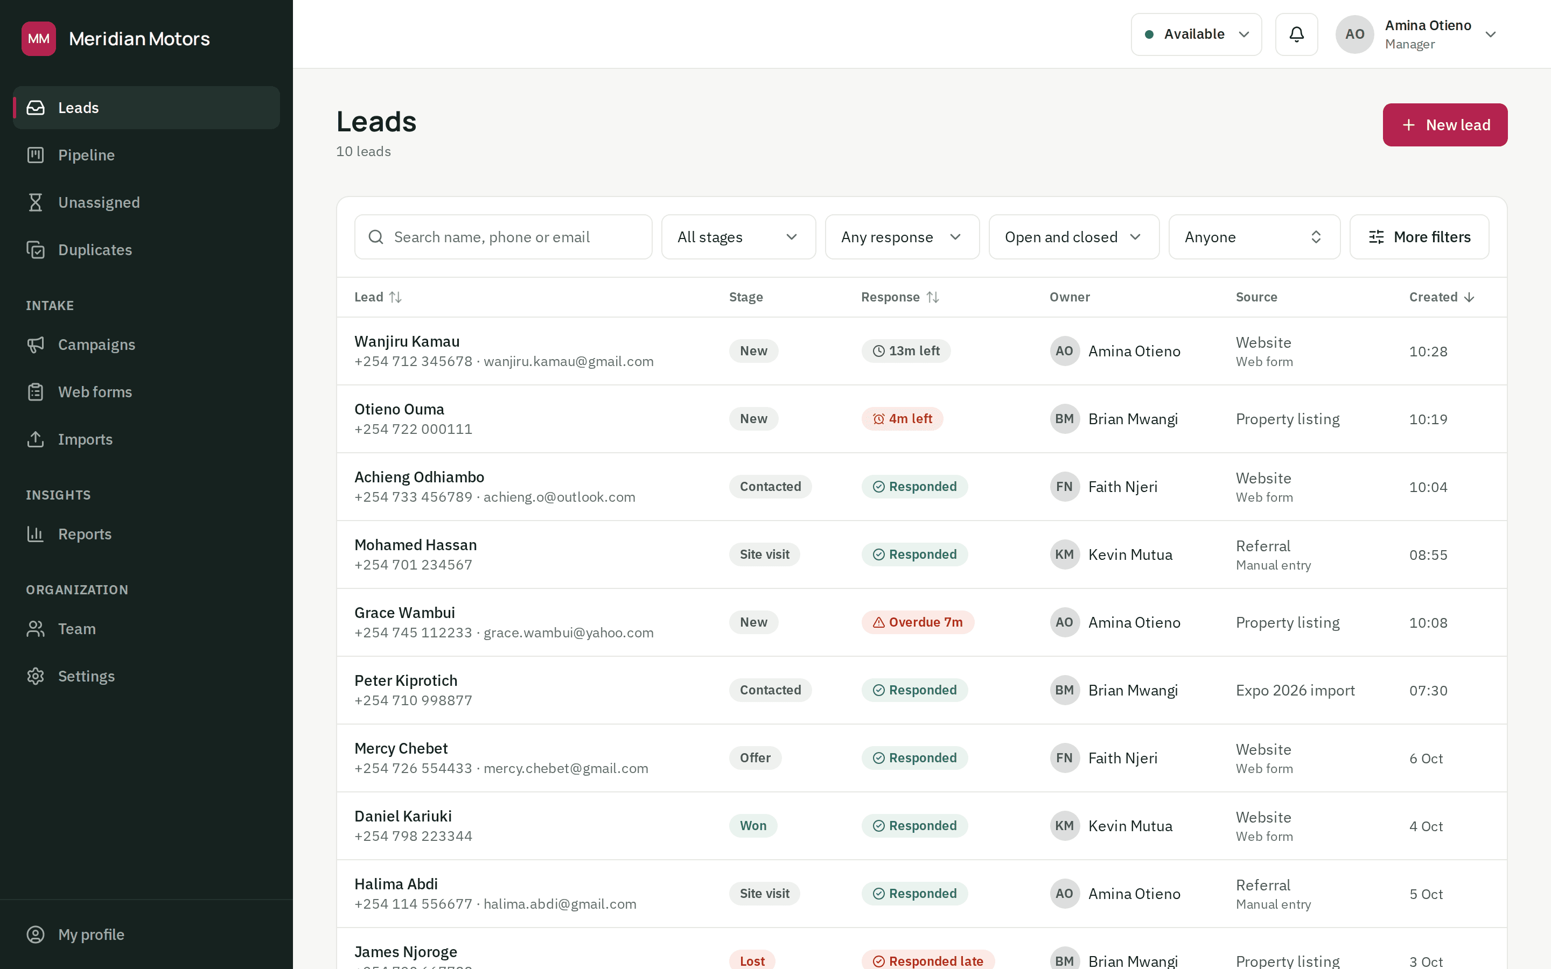This screenshot has height=969, width=1551.
Task: Click the New lead button
Action: (1444, 125)
